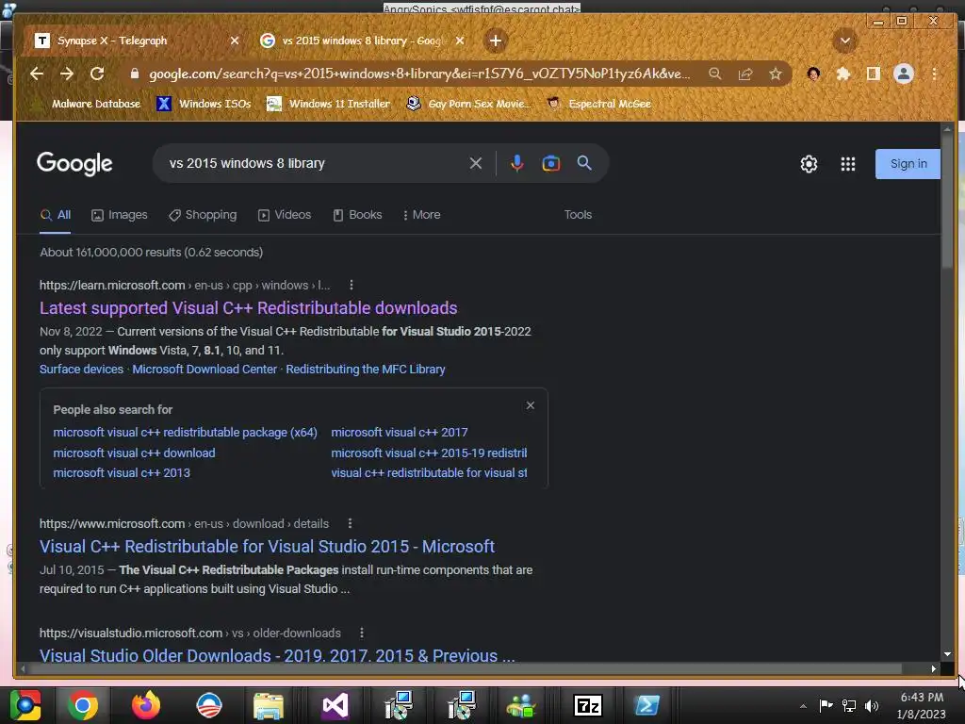The height and width of the screenshot is (724, 965).
Task: Open the Espectral McGee bookmark
Action: (598, 104)
